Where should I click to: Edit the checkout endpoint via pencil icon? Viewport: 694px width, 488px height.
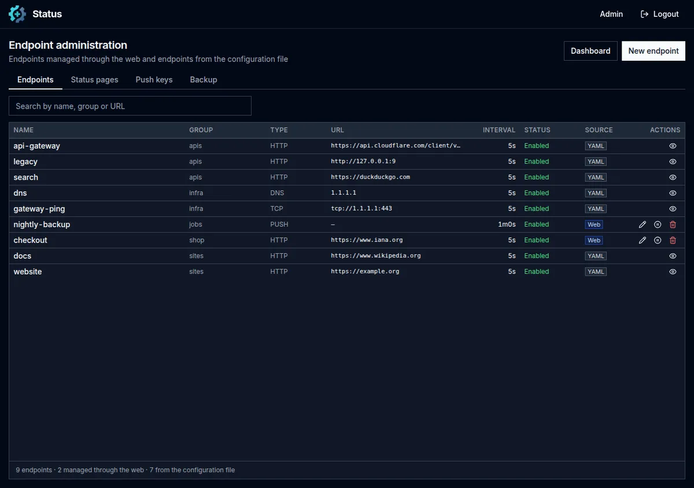(x=642, y=240)
